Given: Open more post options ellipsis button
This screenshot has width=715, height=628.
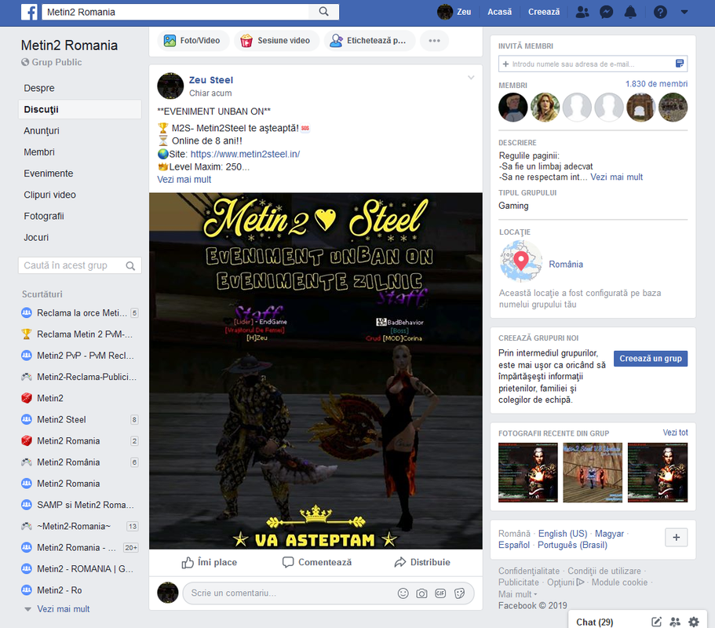Looking at the screenshot, I should click(434, 41).
